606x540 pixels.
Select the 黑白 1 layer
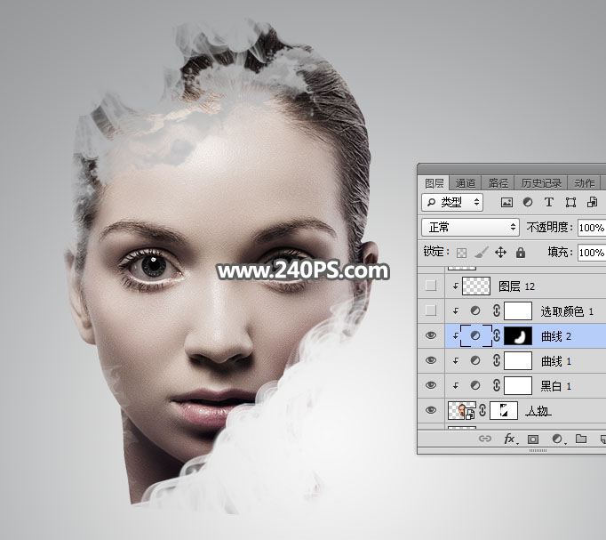tap(557, 386)
